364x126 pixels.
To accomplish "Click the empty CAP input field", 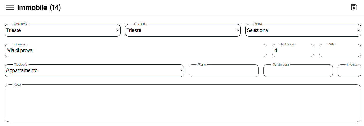I will [340, 50].
